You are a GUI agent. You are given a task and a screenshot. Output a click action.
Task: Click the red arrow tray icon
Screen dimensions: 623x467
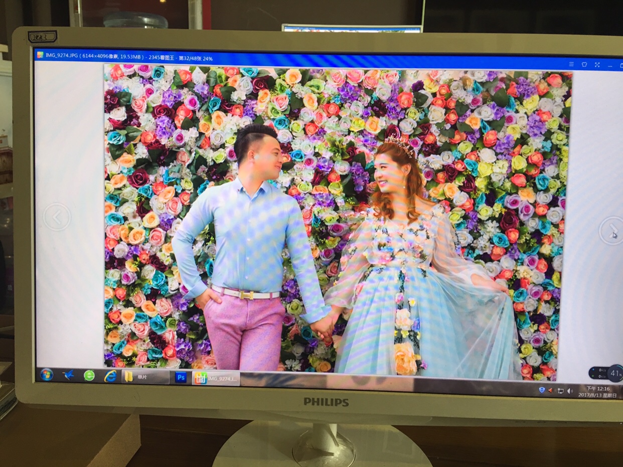(x=550, y=390)
